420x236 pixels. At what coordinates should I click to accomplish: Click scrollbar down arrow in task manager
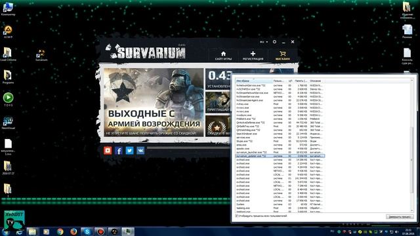pos(412,211)
